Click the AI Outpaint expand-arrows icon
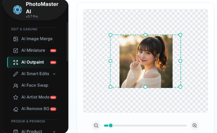The height and width of the screenshot is (133, 217). tap(16, 62)
